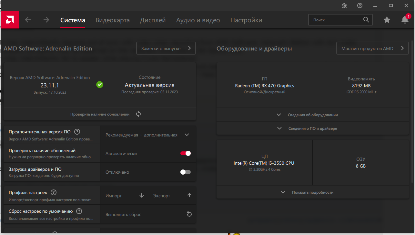Screen dimensions: 415x235
Task: Open favorites star icon
Action: click(387, 20)
